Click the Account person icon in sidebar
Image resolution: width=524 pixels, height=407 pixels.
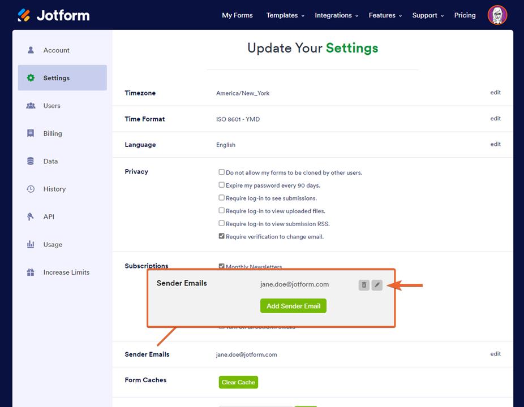pos(31,50)
